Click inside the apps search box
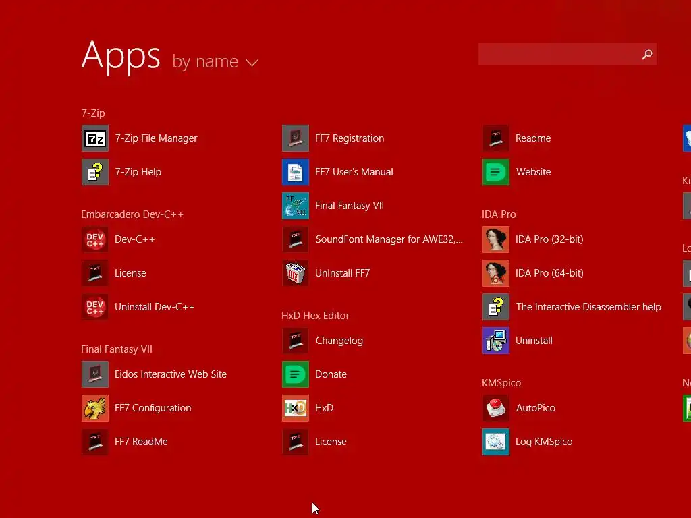691x518 pixels. 568,54
